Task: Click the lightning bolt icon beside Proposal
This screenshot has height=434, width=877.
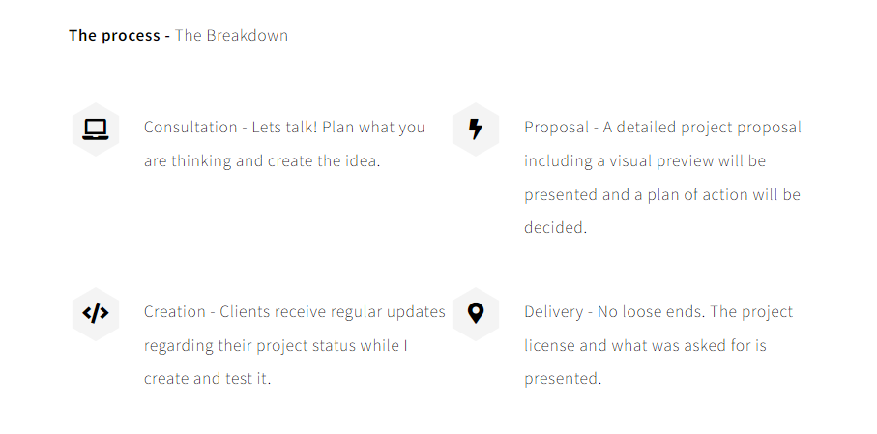Action: 476,130
